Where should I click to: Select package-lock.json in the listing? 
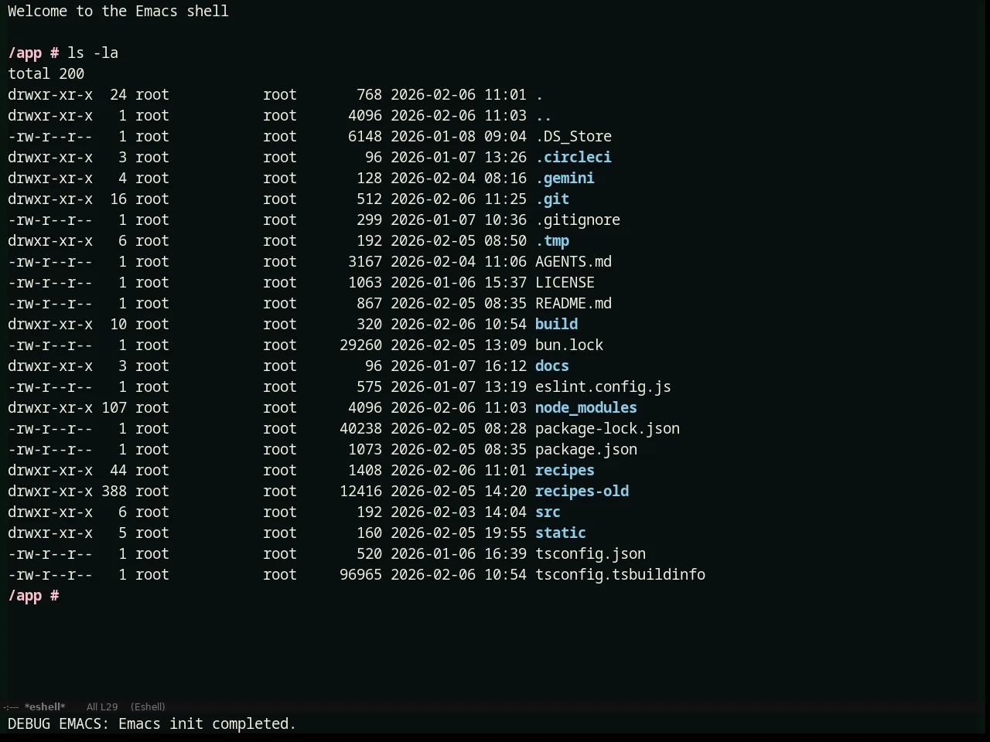pos(607,428)
